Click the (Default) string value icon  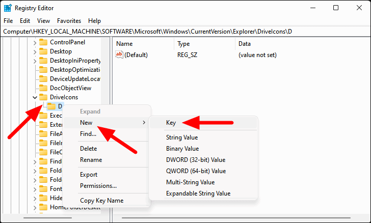pyautogui.click(x=119, y=54)
